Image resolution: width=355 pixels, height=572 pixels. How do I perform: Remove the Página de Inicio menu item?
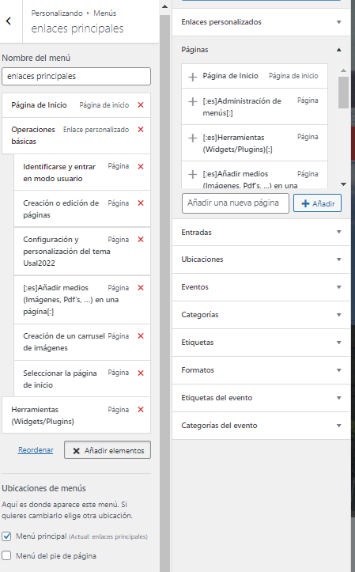pyautogui.click(x=141, y=105)
